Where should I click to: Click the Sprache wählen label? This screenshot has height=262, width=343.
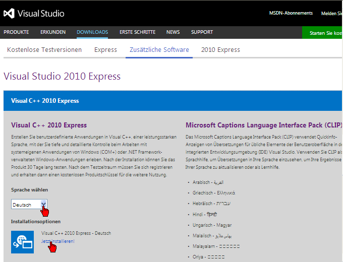(30, 189)
